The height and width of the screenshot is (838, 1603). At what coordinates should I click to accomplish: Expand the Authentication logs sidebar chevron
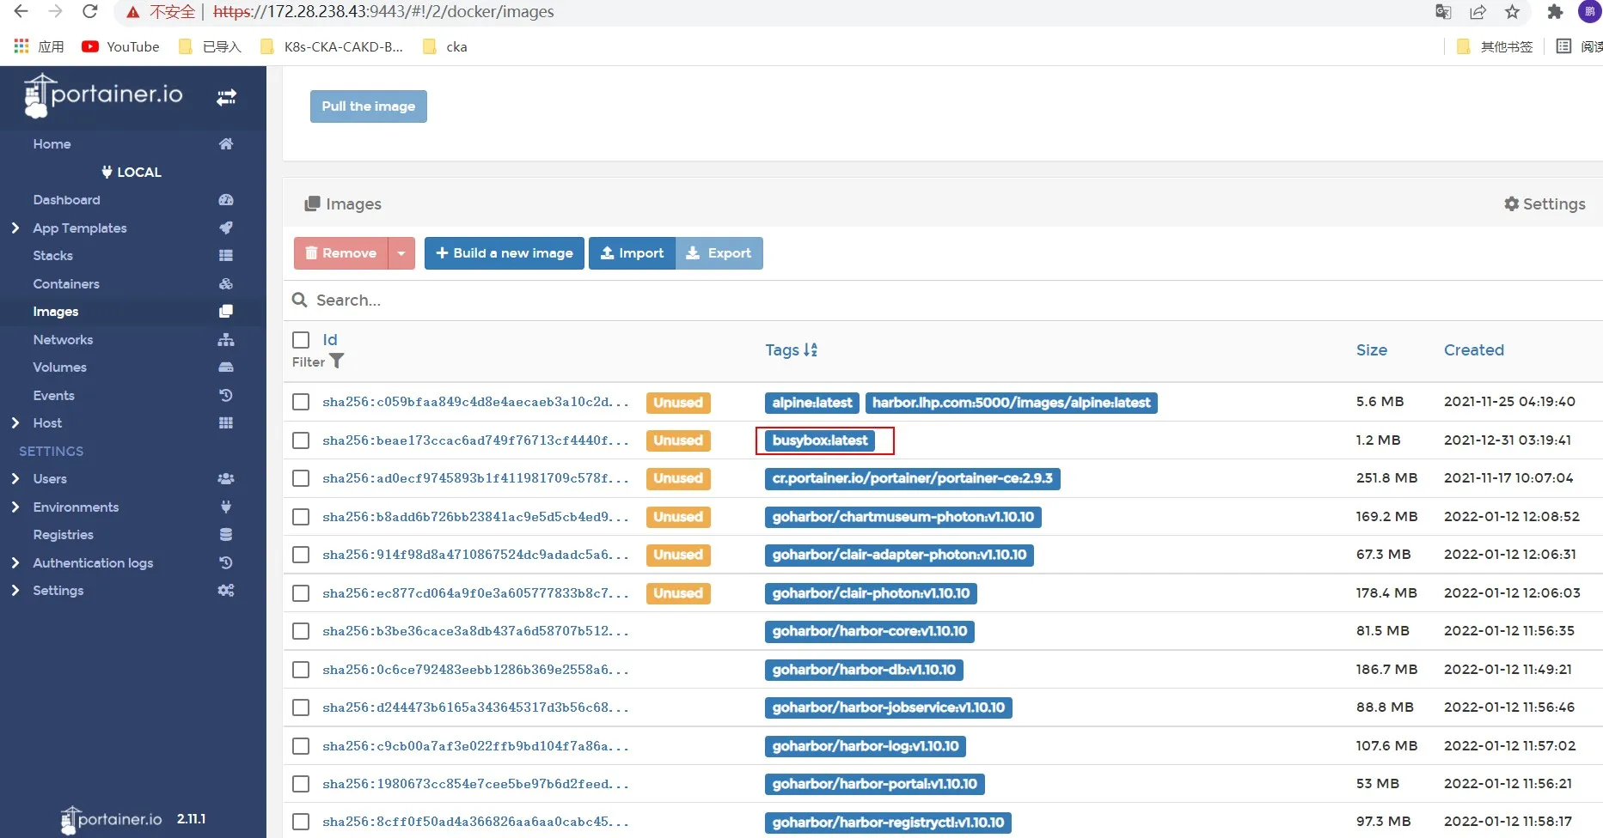point(15,562)
